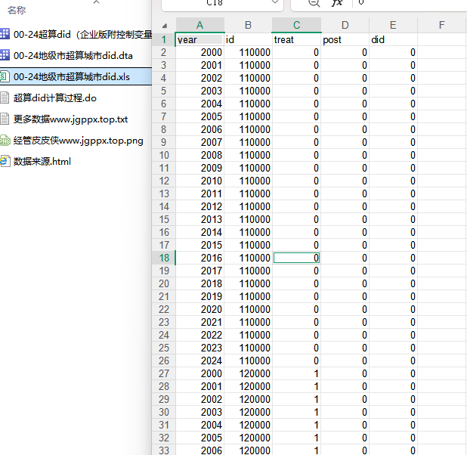Image resolution: width=467 pixels, height=455 pixels.
Task: Click the 'treat' header cell
Action: pos(297,39)
